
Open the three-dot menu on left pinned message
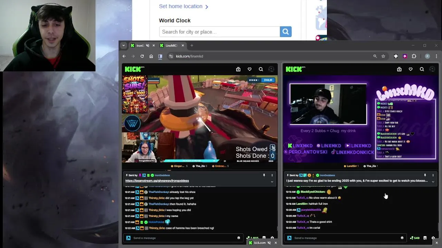click(272, 175)
